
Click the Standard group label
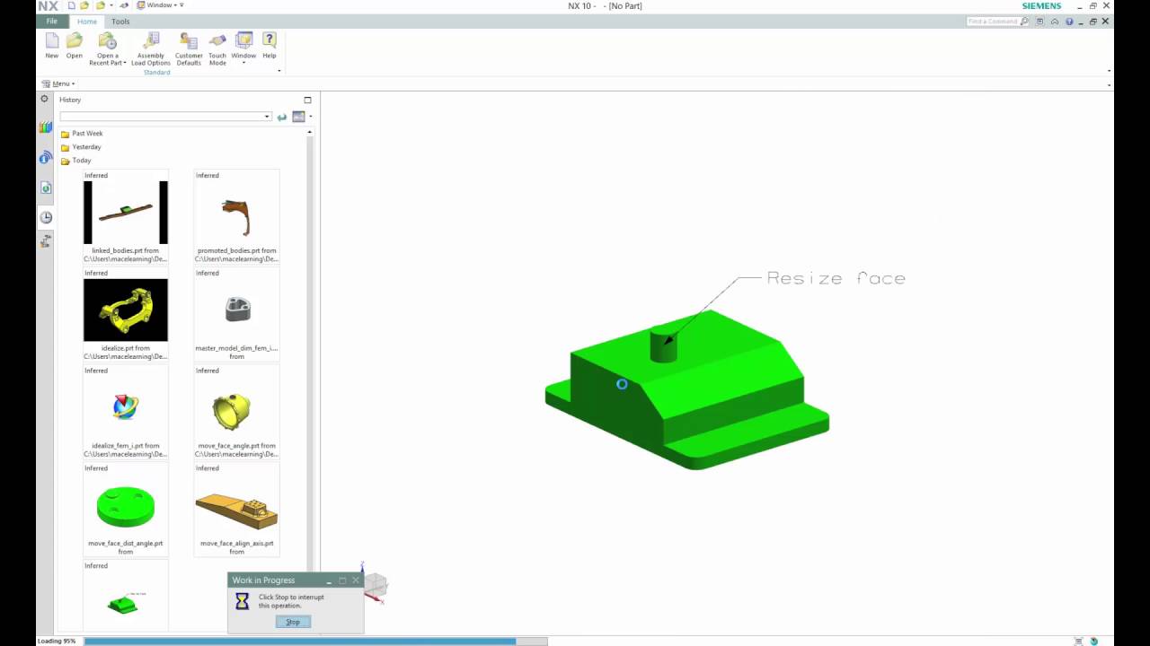[x=157, y=73]
